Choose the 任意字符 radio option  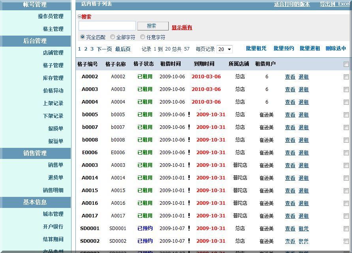pos(143,37)
